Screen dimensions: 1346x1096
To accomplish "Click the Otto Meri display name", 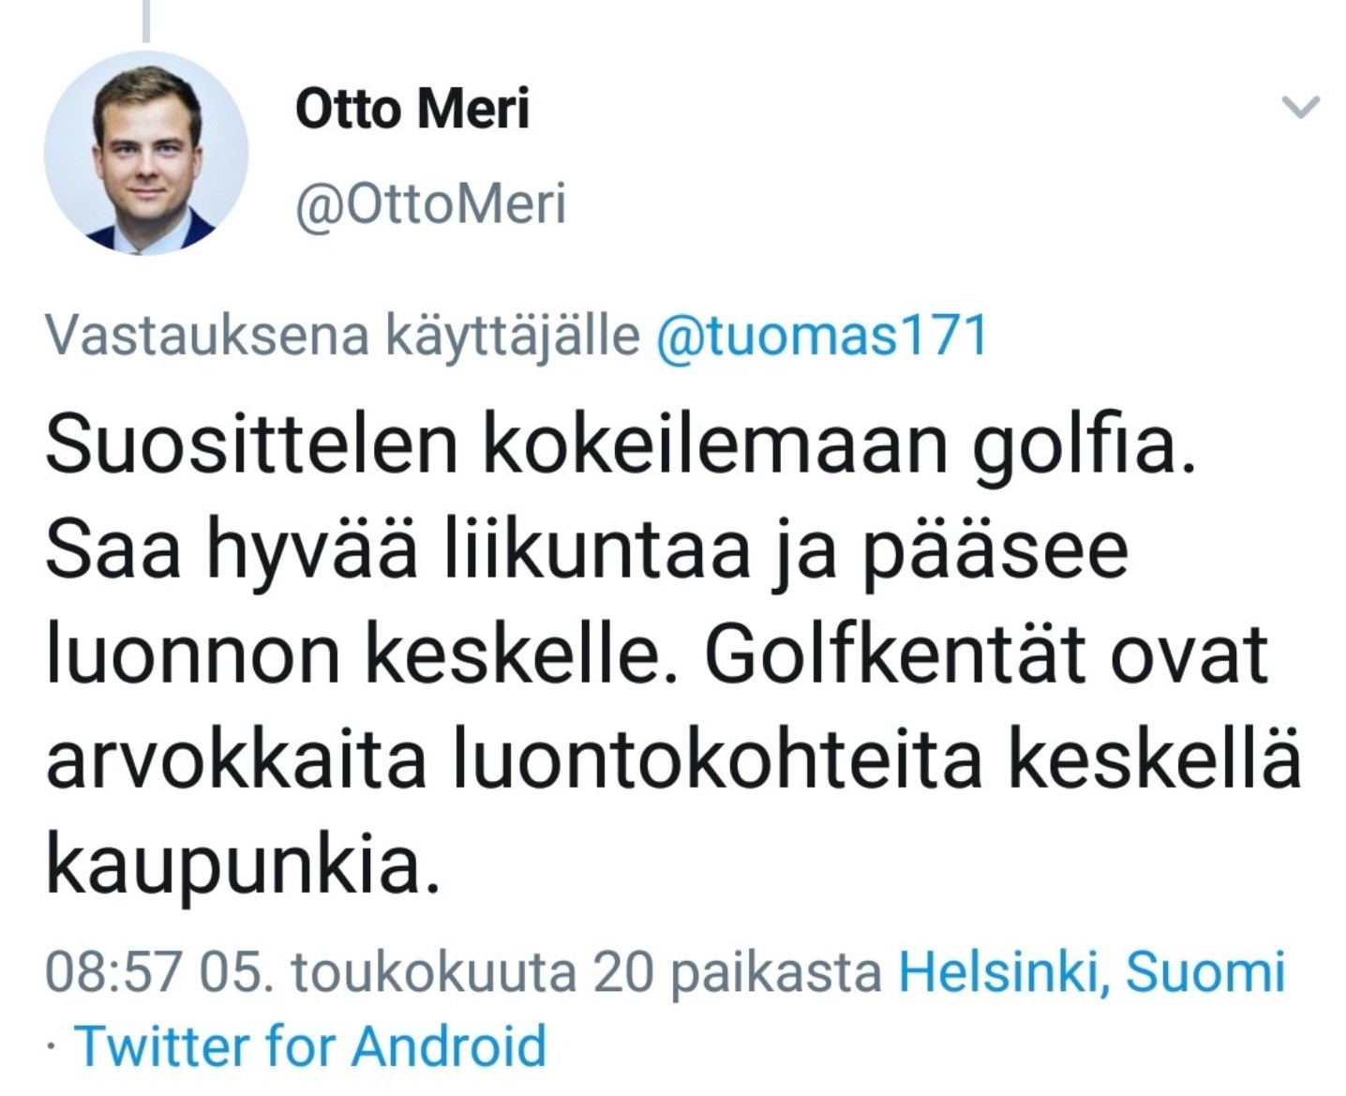I will point(412,109).
